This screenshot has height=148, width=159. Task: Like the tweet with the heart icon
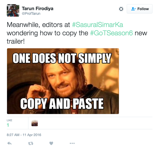coord(51,143)
